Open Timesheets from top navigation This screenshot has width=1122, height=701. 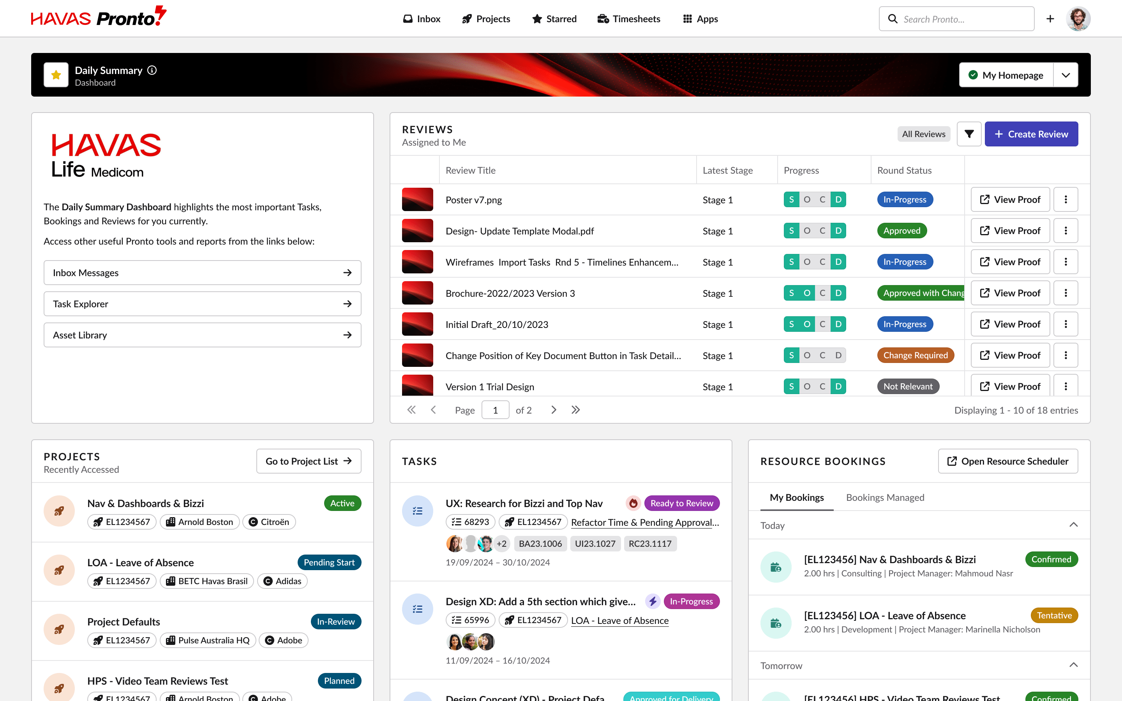[629, 19]
